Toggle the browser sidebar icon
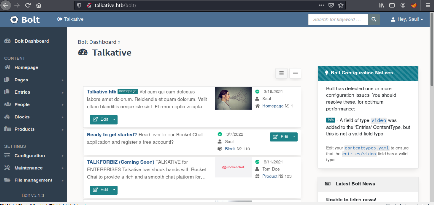The image size is (434, 205). coord(392,5)
